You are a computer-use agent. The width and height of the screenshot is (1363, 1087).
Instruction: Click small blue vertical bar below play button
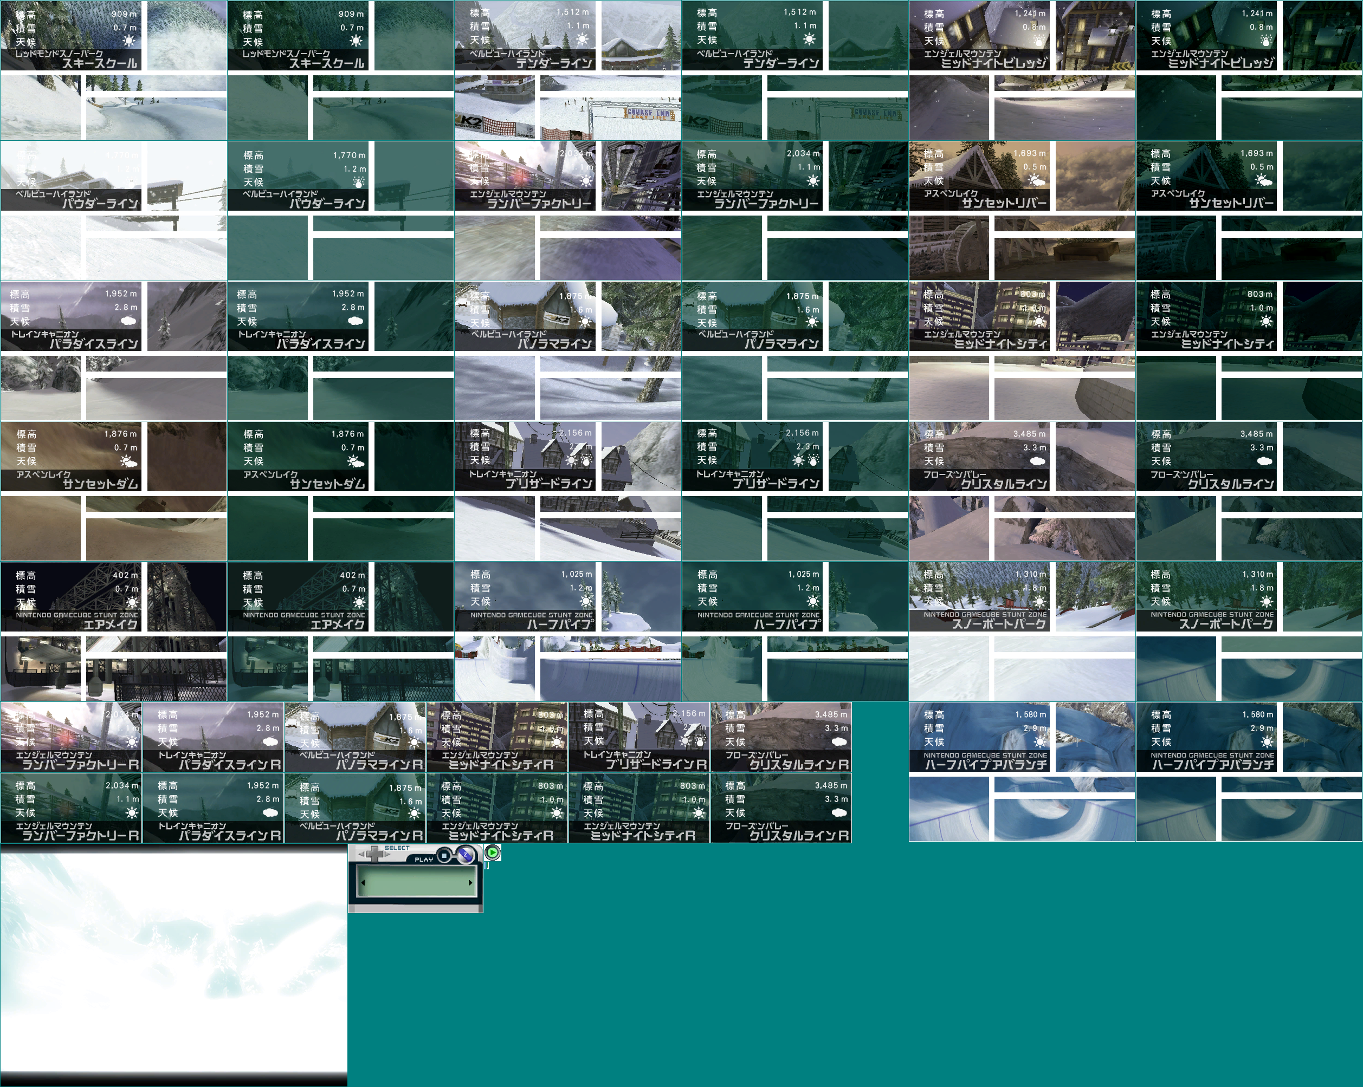486,866
